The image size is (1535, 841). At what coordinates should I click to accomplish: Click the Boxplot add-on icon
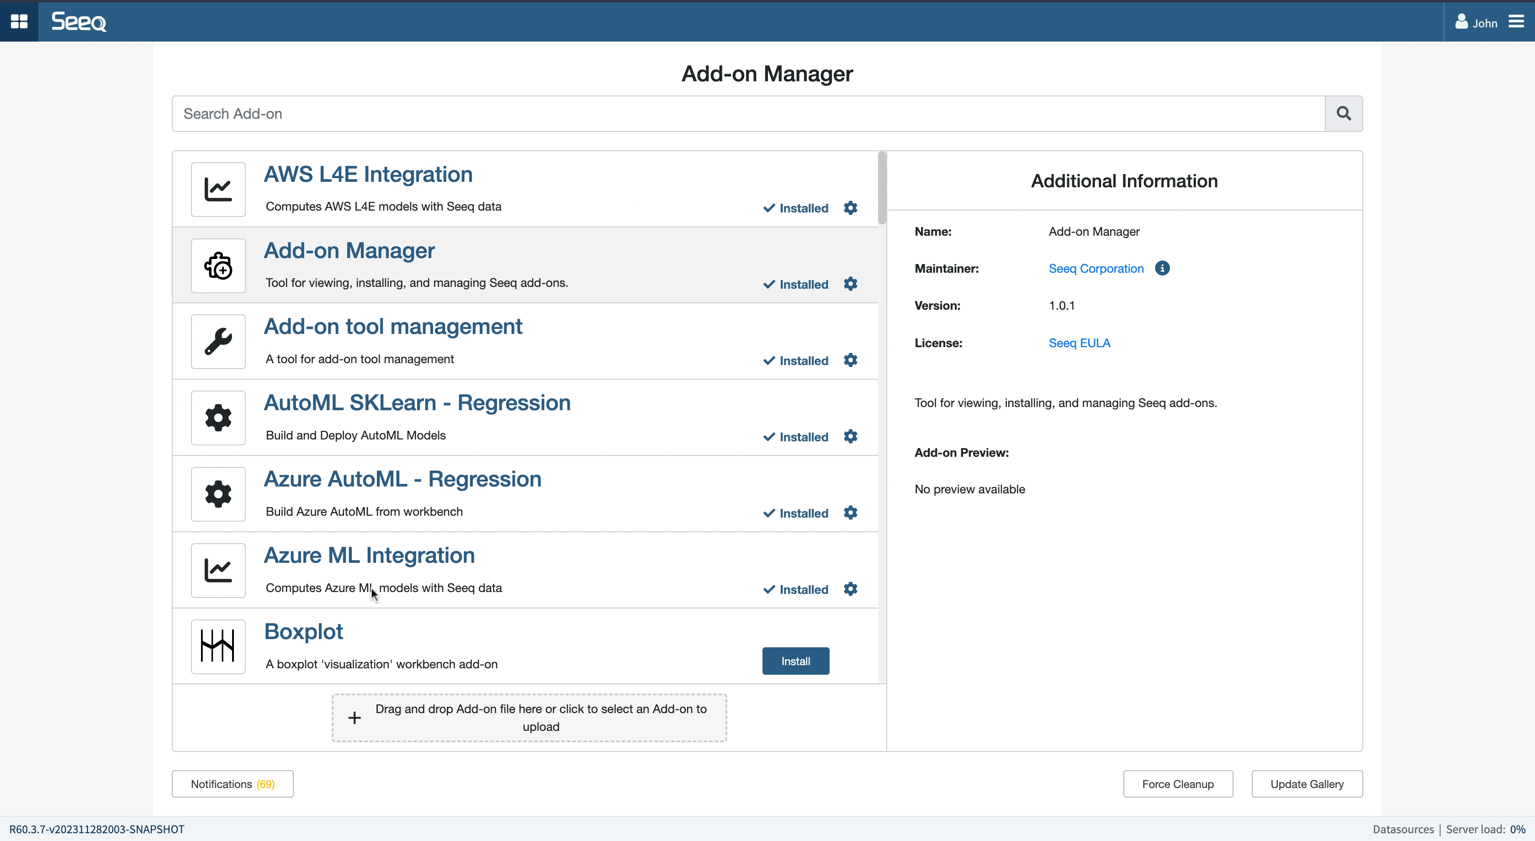point(218,646)
